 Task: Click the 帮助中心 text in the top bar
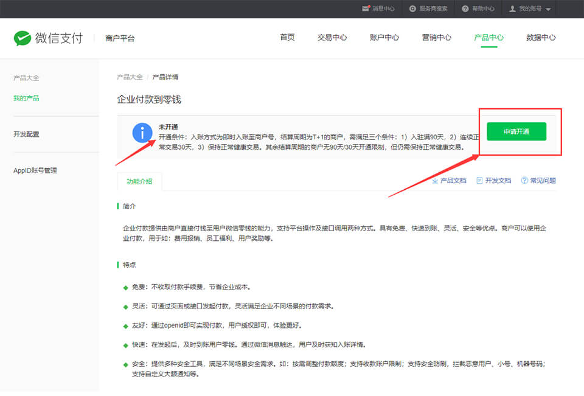pos(484,9)
